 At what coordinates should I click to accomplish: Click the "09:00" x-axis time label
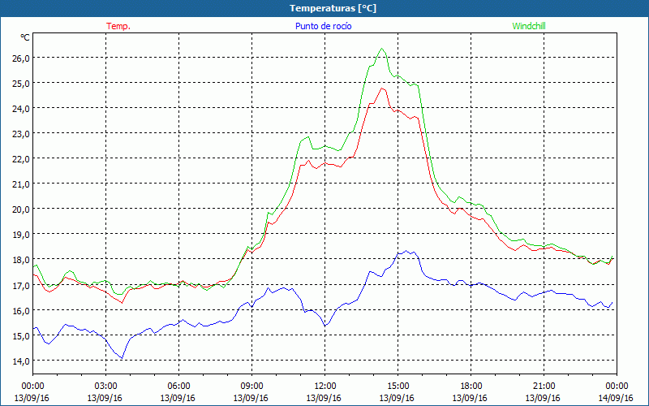coord(251,387)
